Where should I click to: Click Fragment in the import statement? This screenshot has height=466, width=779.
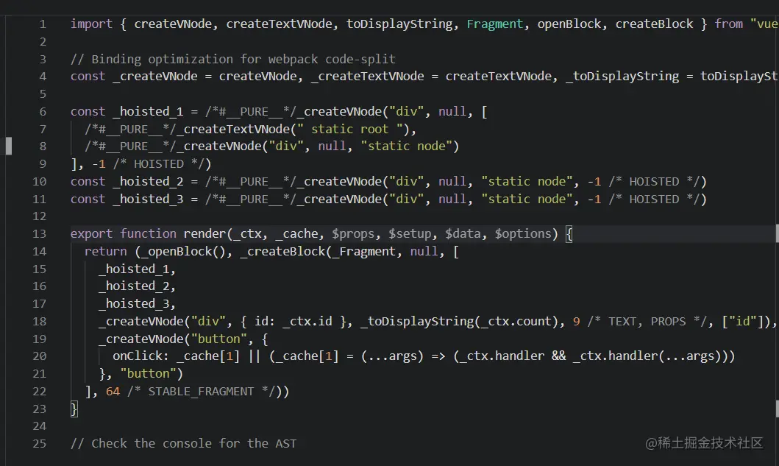[x=495, y=24]
